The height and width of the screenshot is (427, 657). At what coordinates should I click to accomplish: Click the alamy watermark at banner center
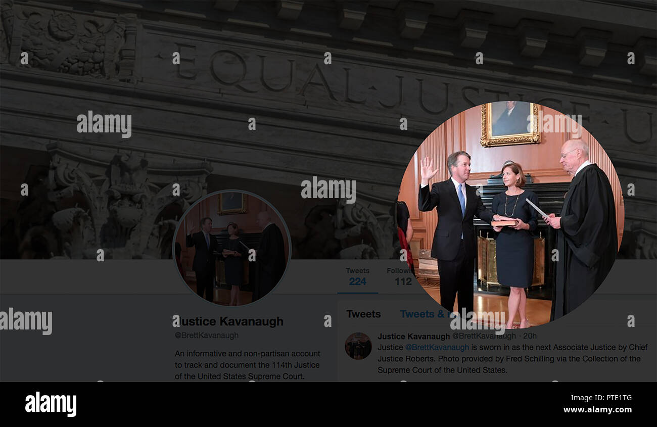coord(328,190)
